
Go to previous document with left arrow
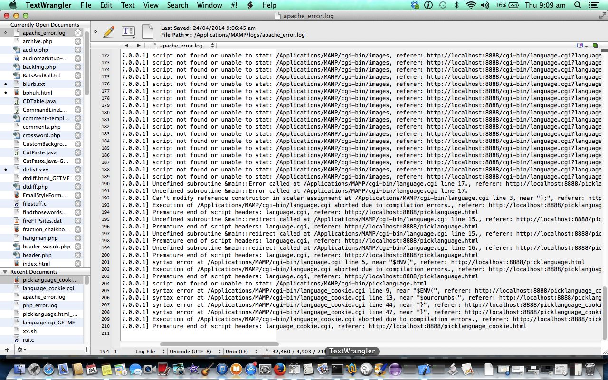click(126, 46)
